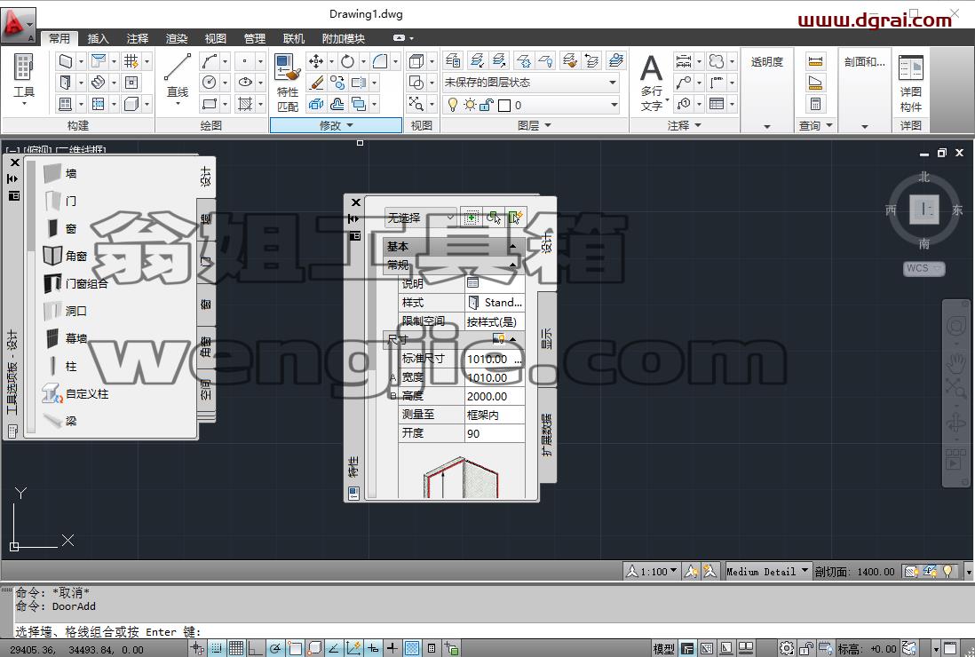The height and width of the screenshot is (657, 975).
Task: Click the North (北) label on the ViewCube
Action: tap(924, 178)
